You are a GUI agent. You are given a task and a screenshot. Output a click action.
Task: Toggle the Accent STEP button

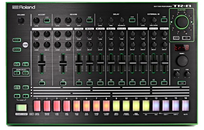coord(47,21)
